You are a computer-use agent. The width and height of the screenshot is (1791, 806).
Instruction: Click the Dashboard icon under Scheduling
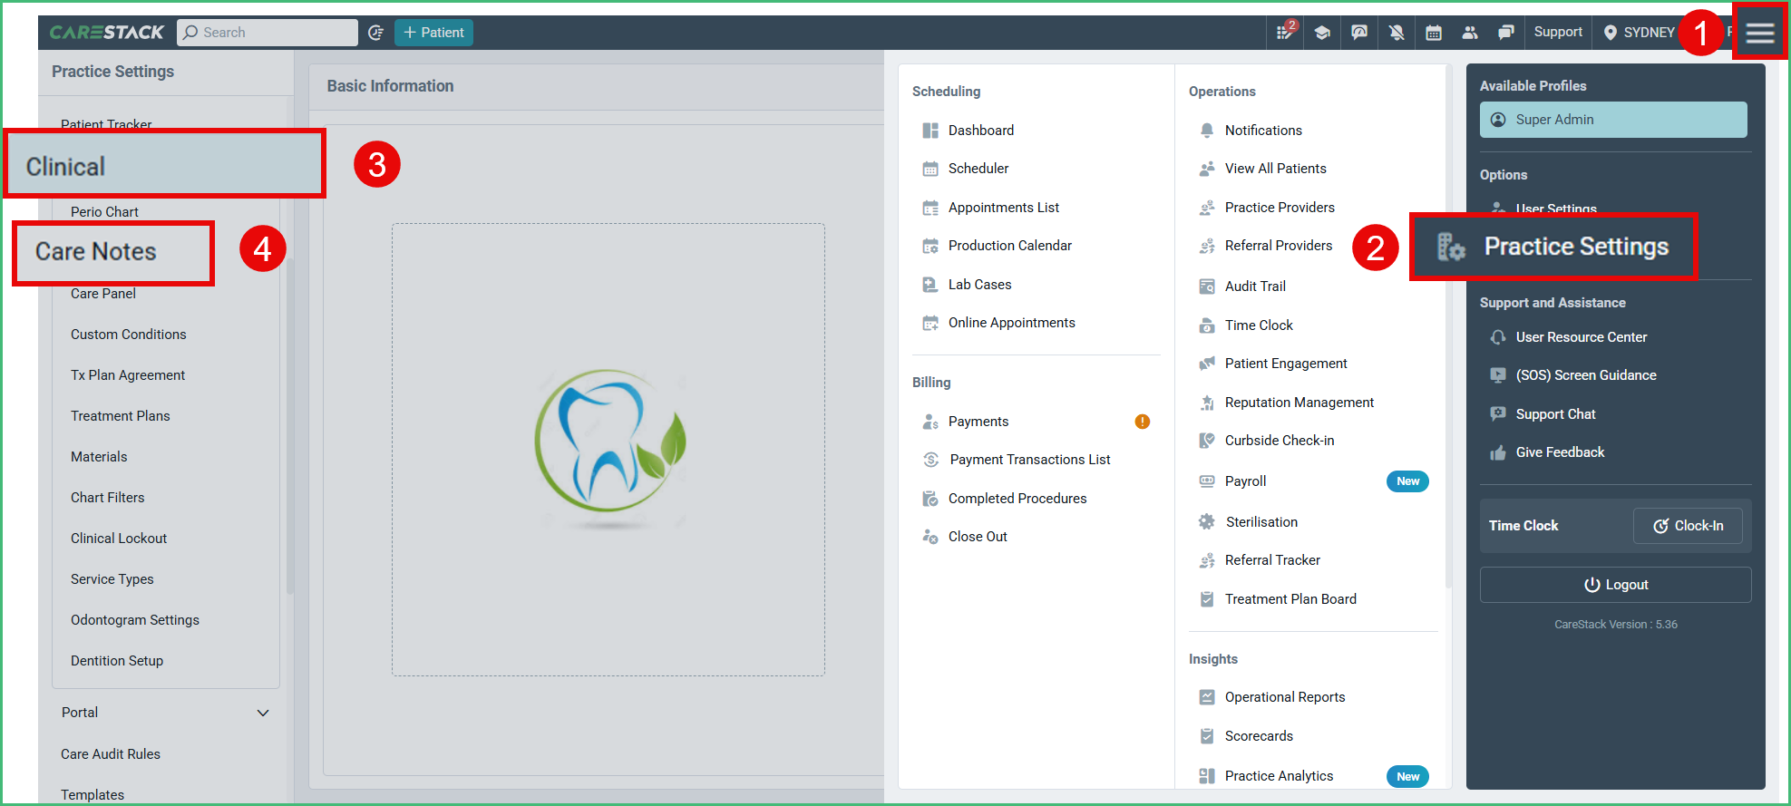coord(930,131)
